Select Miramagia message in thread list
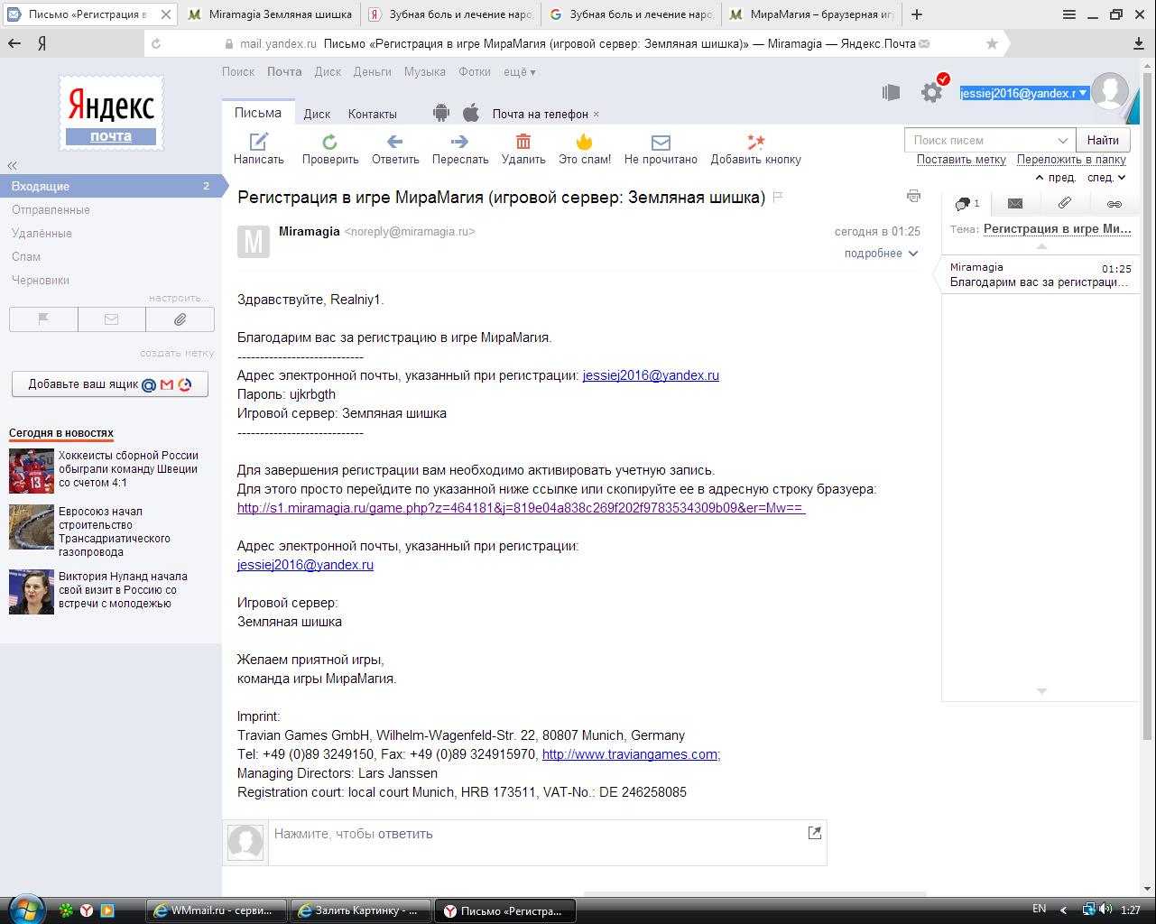 [1040, 274]
